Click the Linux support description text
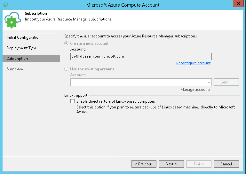The image size is (246, 174). pyautogui.click(x=155, y=109)
